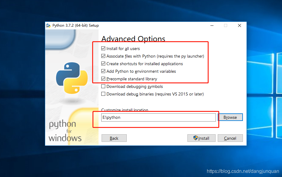Screen dimensions: 282x177
Task: Click the install location path field
Action: (159, 117)
